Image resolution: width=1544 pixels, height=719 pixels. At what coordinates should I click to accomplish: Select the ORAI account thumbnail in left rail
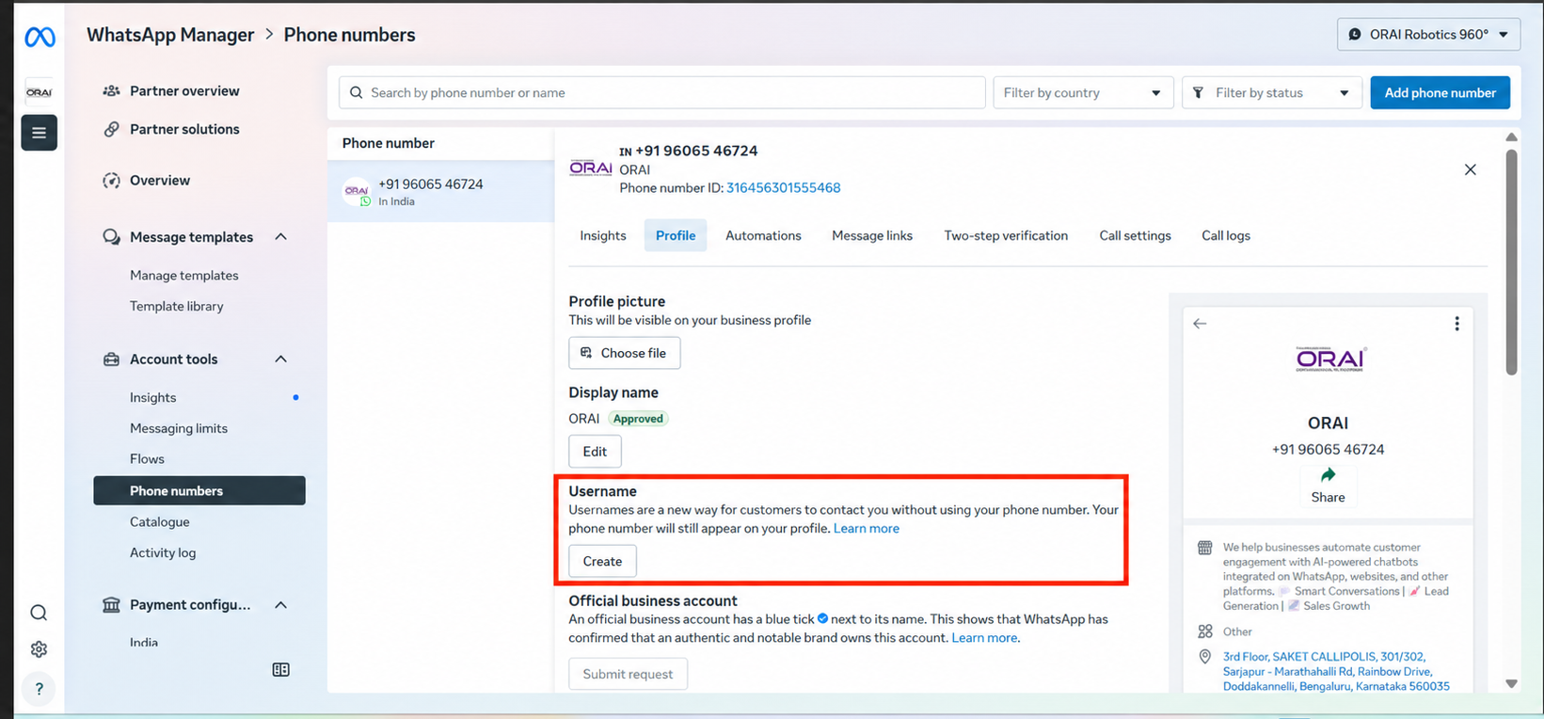40,92
